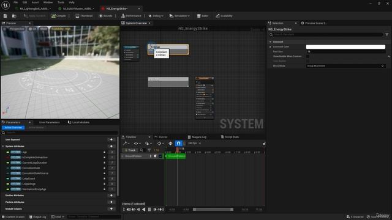Screen dimensions: 392x220
Task: Add a Module Outputs parameter
Action: pyautogui.click(x=111, y=208)
